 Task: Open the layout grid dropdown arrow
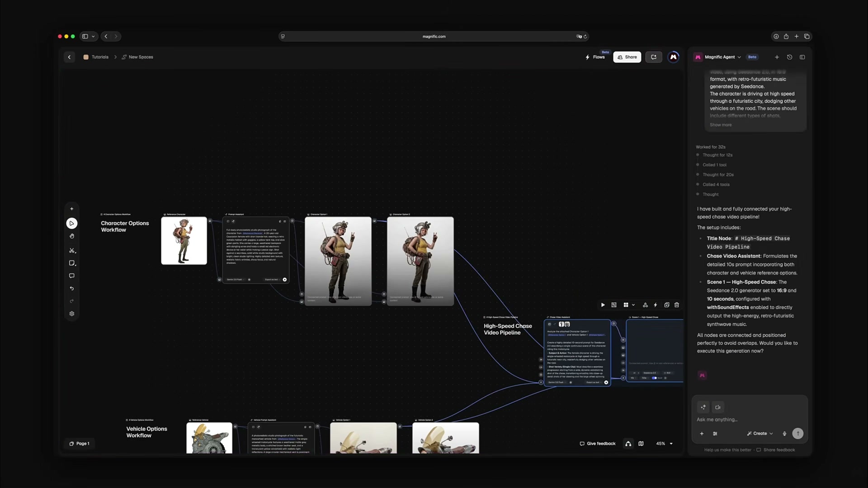click(633, 305)
